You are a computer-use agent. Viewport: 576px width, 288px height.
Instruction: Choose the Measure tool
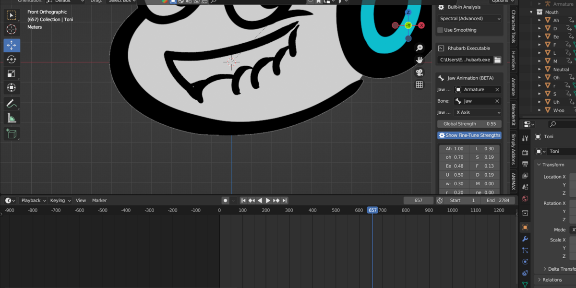coord(12,118)
